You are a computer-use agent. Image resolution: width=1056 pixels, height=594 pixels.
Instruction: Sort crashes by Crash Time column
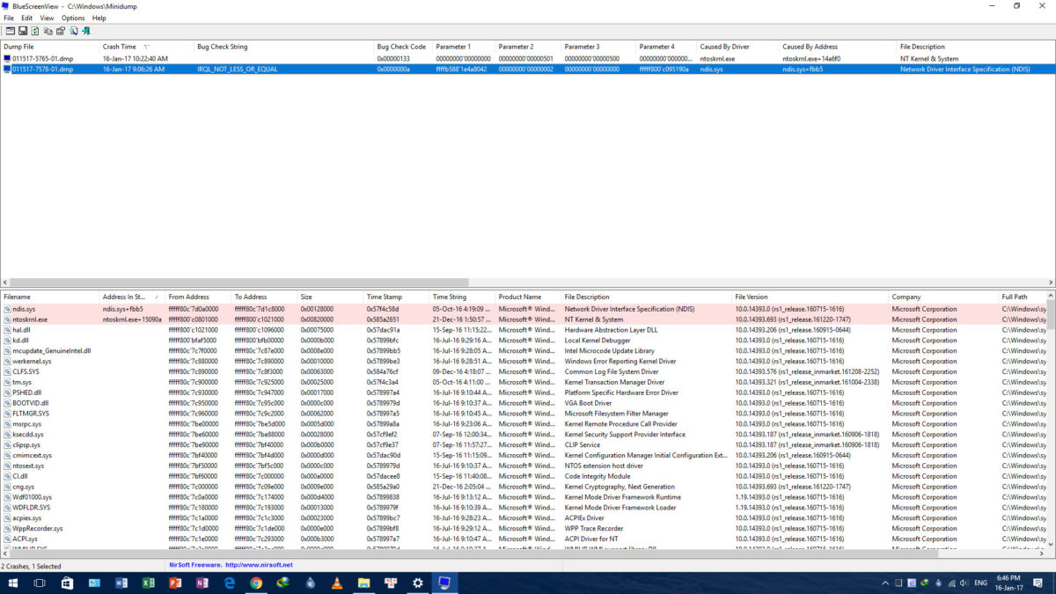120,47
